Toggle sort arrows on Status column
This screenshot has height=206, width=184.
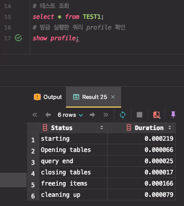[102, 127]
